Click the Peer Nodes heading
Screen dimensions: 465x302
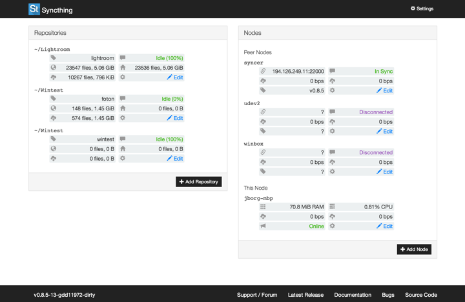(x=258, y=52)
